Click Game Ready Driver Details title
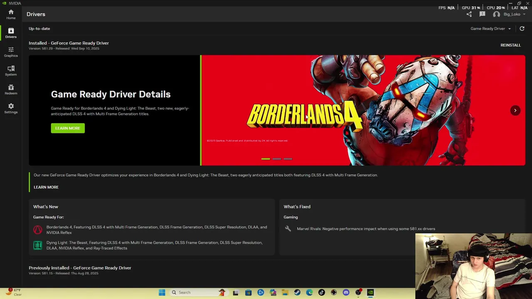The image size is (532, 299). pos(111,94)
